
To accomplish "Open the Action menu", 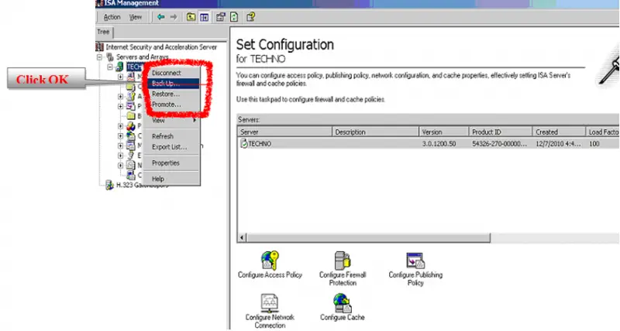I will pyautogui.click(x=112, y=17).
